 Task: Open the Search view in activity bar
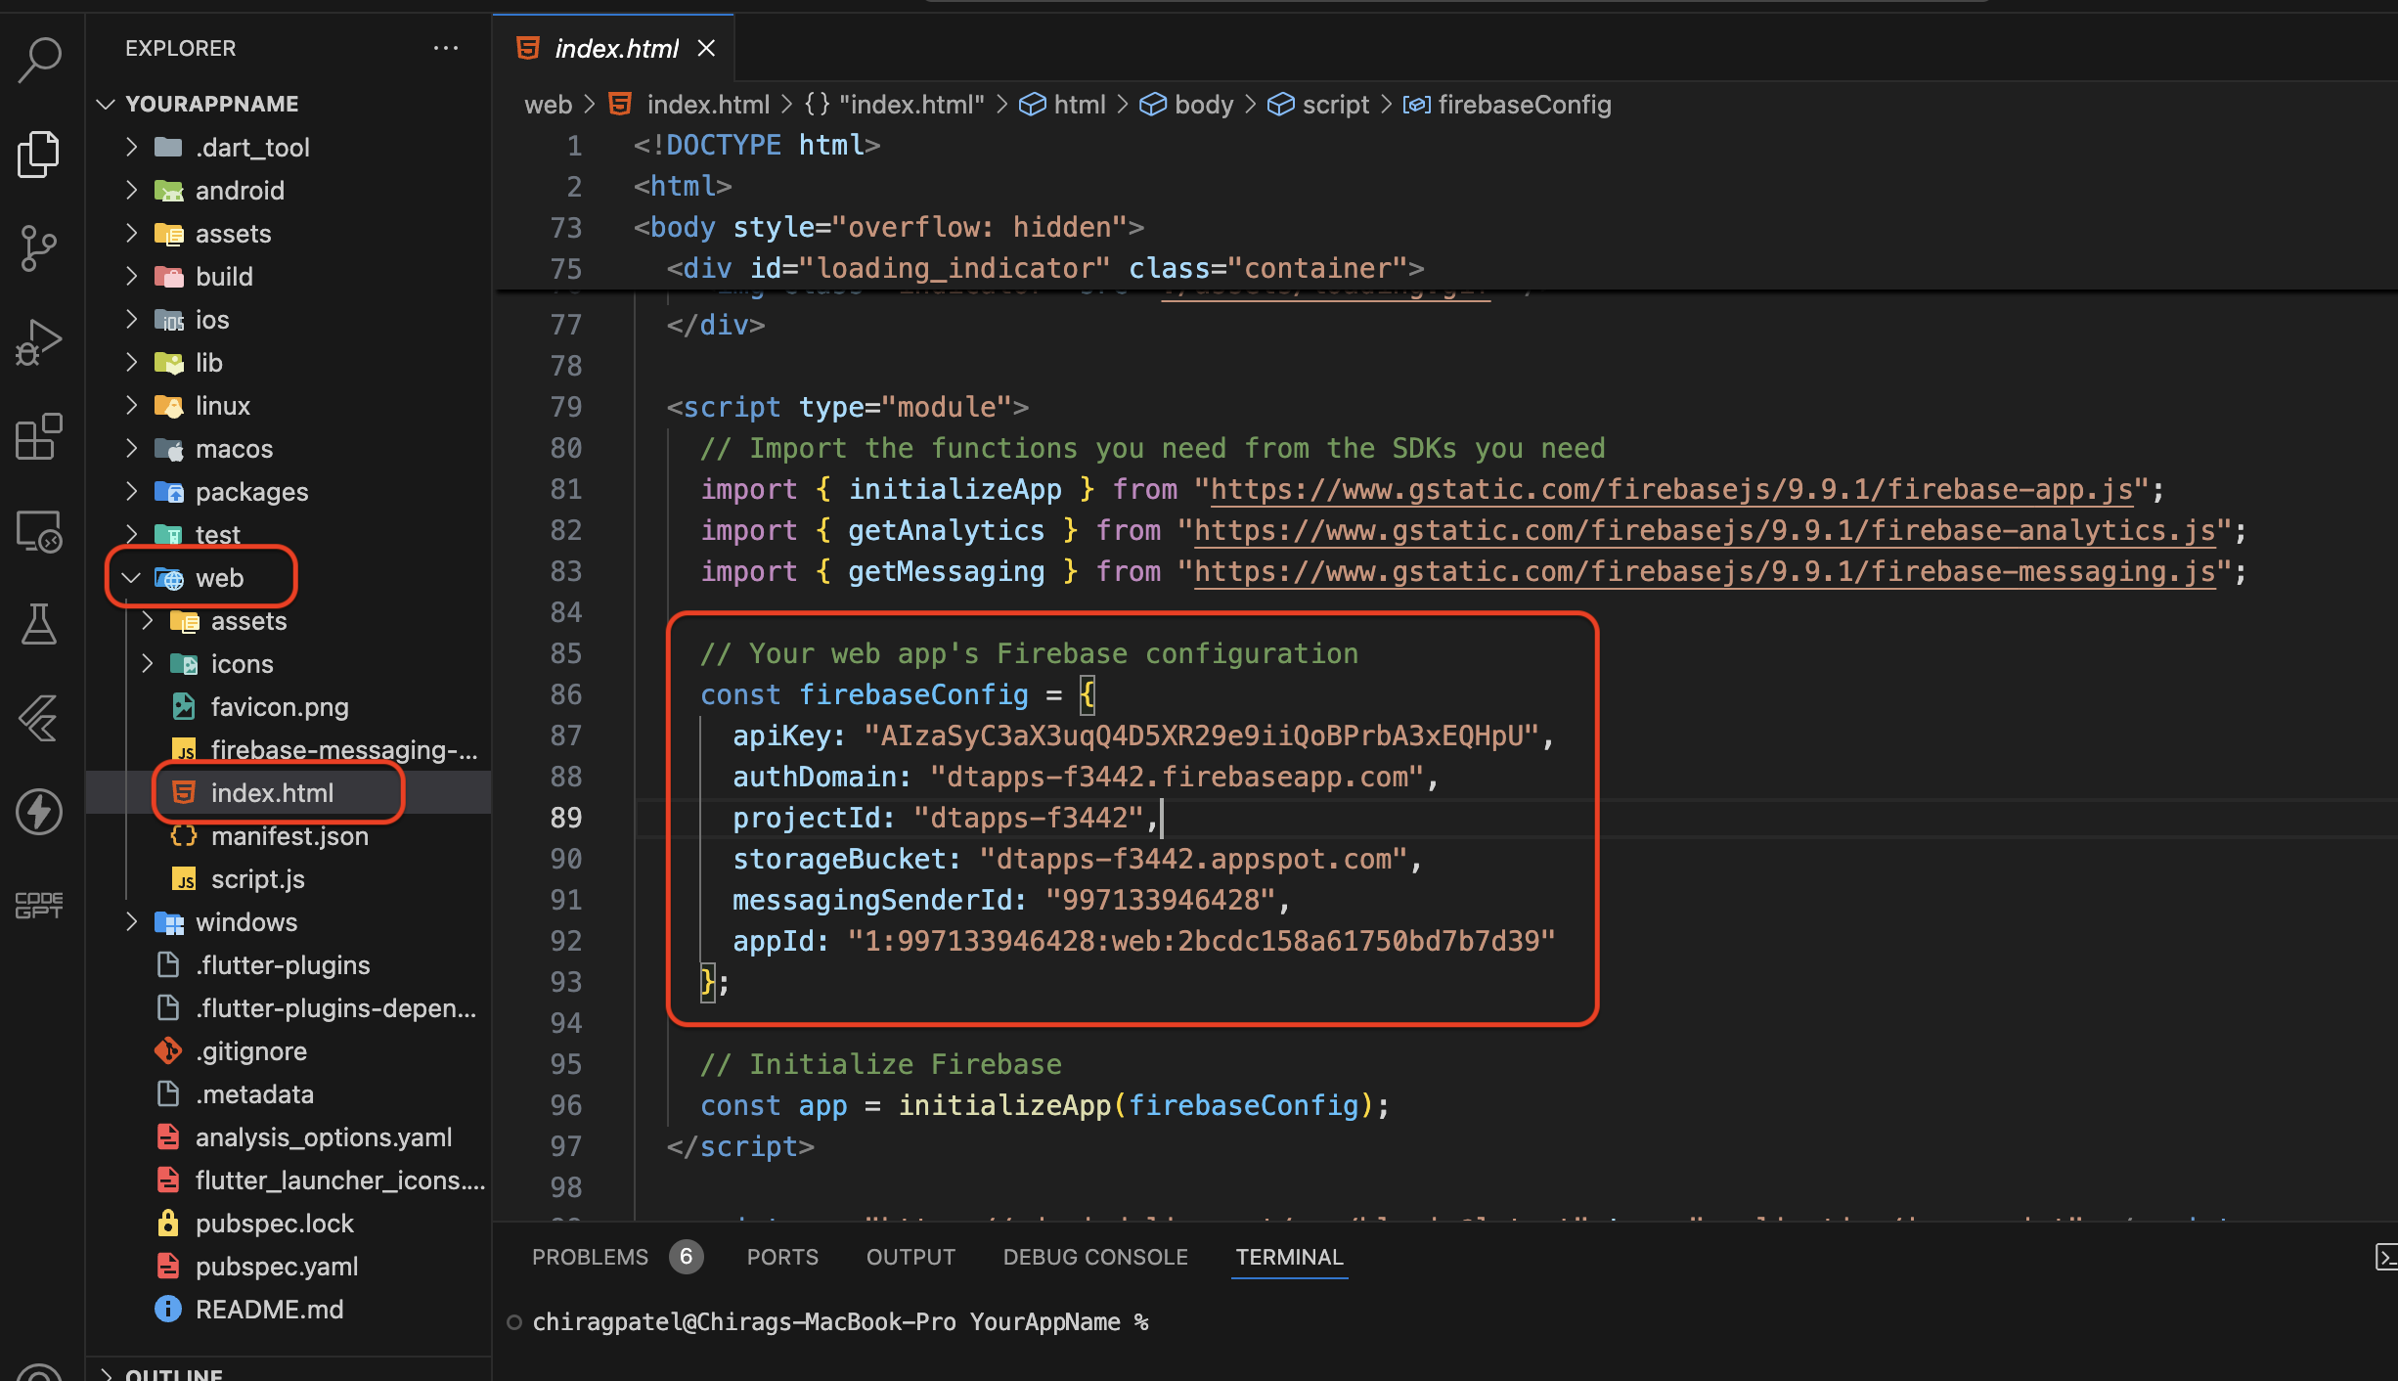point(39,59)
